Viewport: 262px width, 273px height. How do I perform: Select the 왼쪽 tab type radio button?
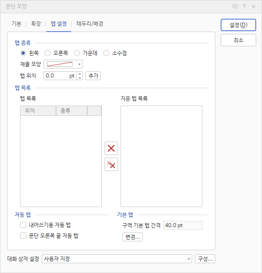click(x=23, y=53)
